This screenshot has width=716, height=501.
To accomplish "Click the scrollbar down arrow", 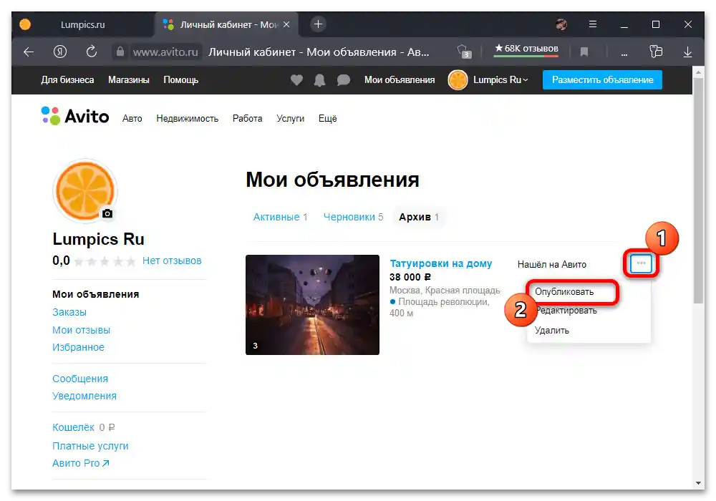I will [x=698, y=482].
